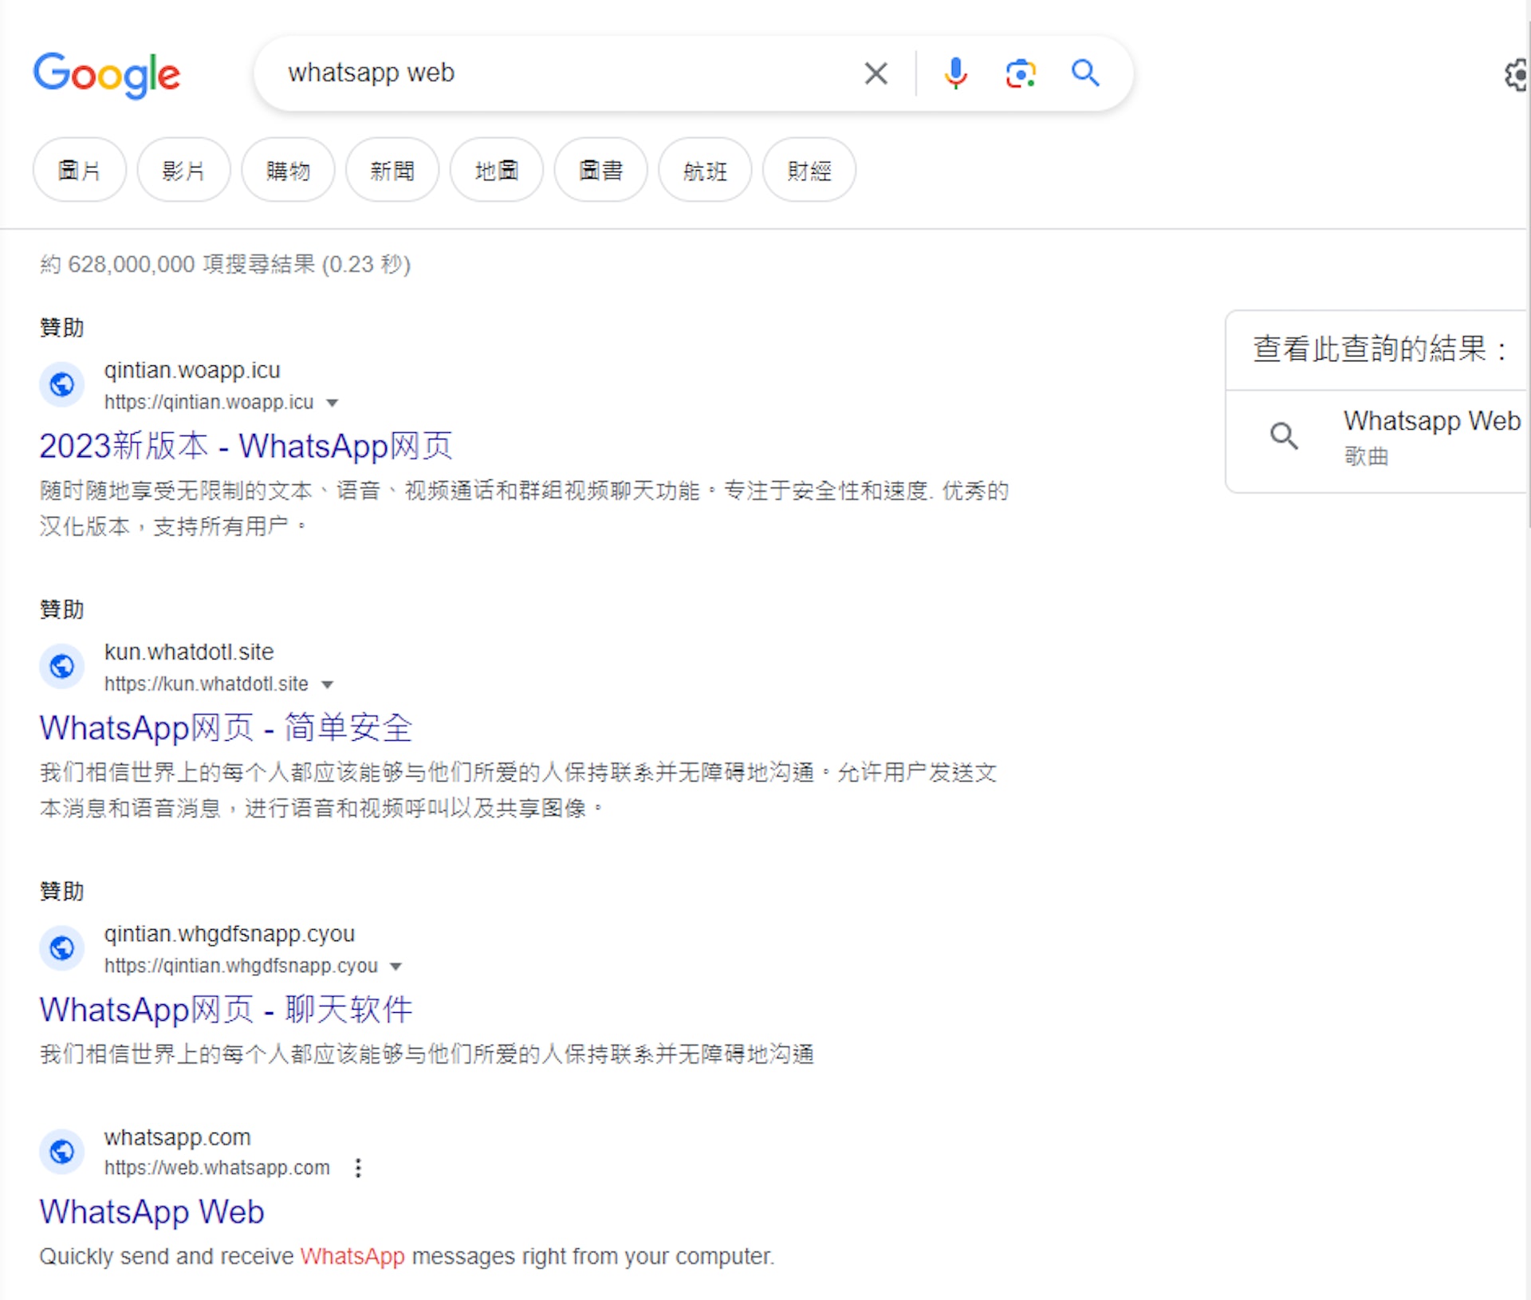Click the whatsapp.com site name

click(177, 1137)
